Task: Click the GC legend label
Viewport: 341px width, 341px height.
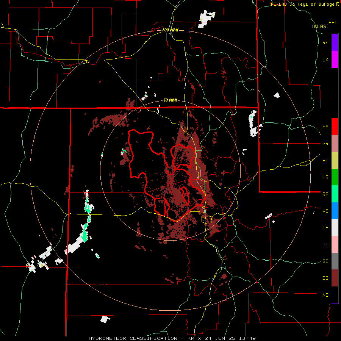Action: [x=325, y=261]
